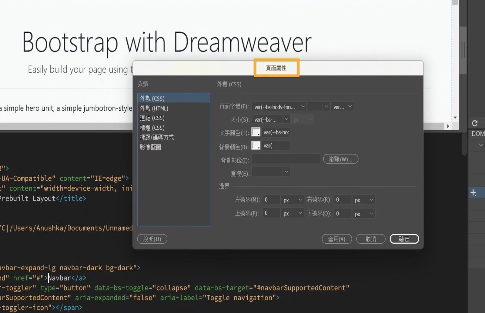The image size is (485, 313).
Task: Open the 左邊界 unit dropdown
Action: pos(292,200)
